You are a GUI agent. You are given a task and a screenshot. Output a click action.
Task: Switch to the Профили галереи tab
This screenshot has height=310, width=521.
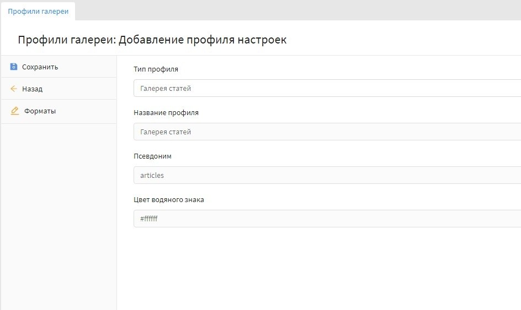point(38,11)
